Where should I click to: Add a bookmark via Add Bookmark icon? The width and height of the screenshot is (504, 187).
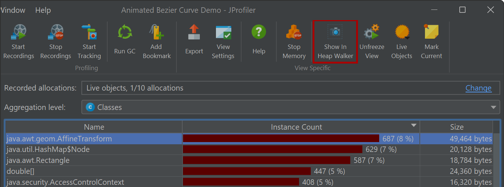pyautogui.click(x=157, y=32)
